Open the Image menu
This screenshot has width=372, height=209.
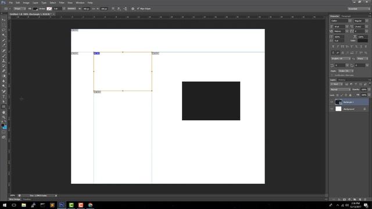26,2
